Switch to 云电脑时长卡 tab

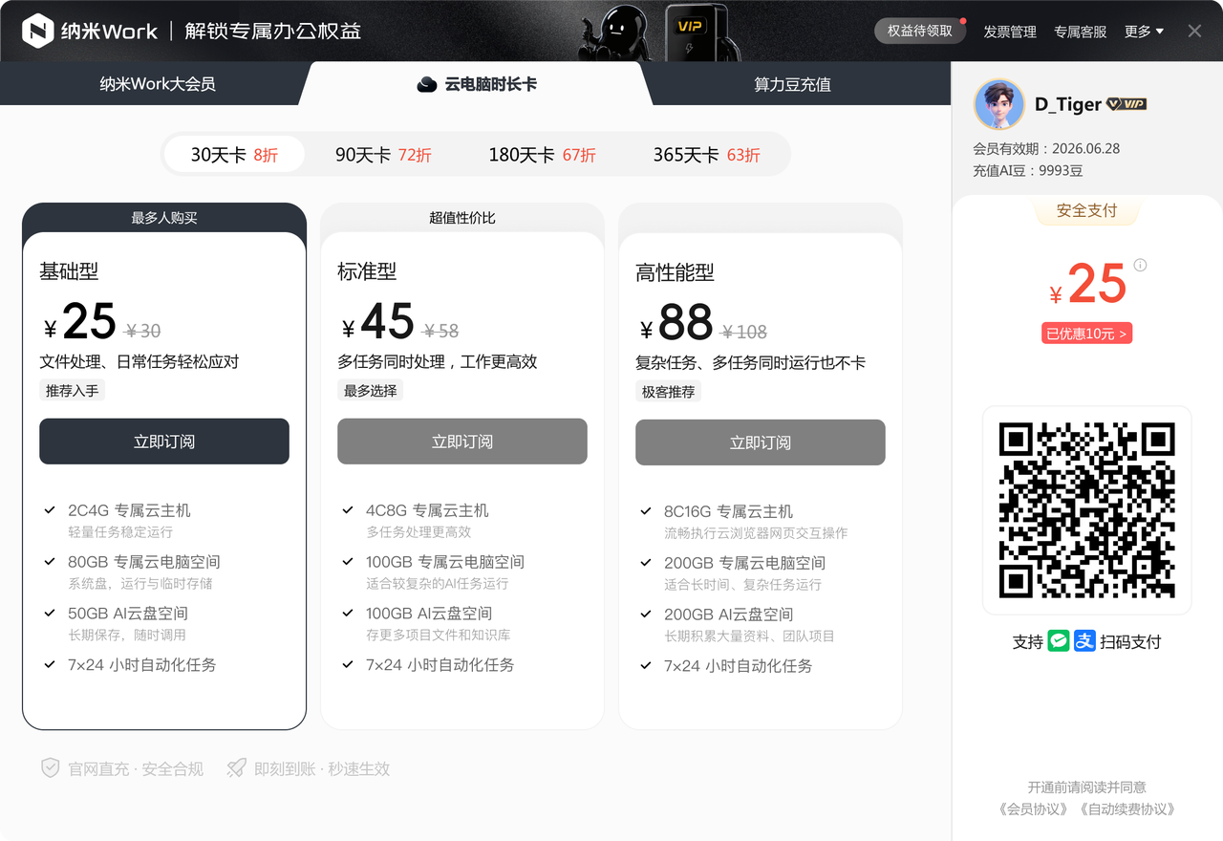click(x=477, y=84)
